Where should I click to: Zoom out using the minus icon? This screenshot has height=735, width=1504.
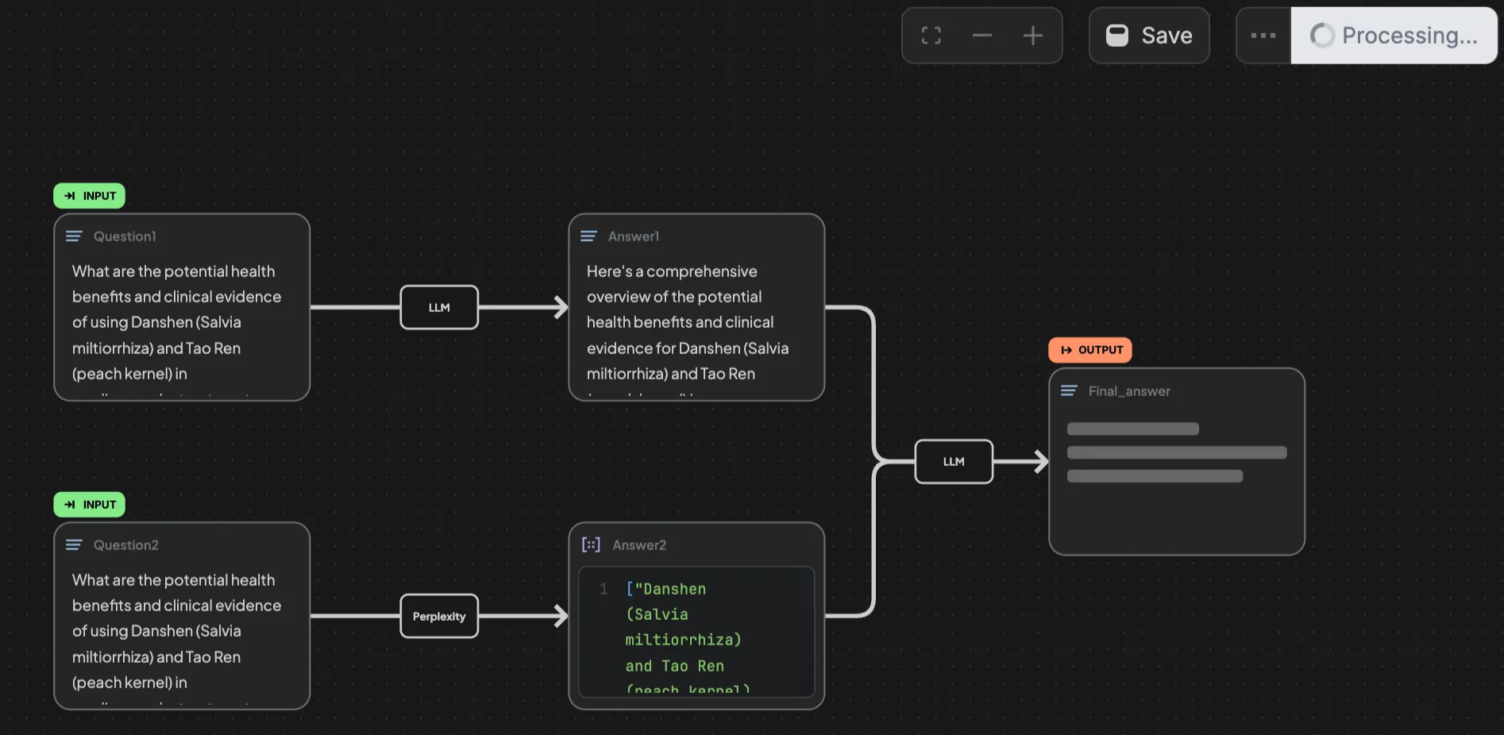pos(982,36)
